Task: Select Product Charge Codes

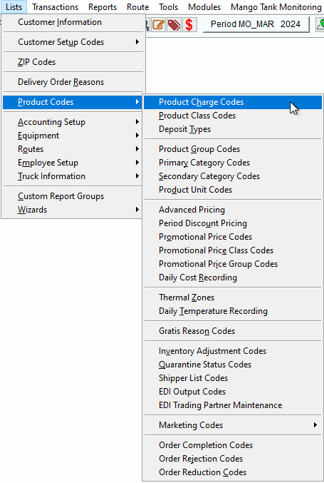Action: (233, 102)
